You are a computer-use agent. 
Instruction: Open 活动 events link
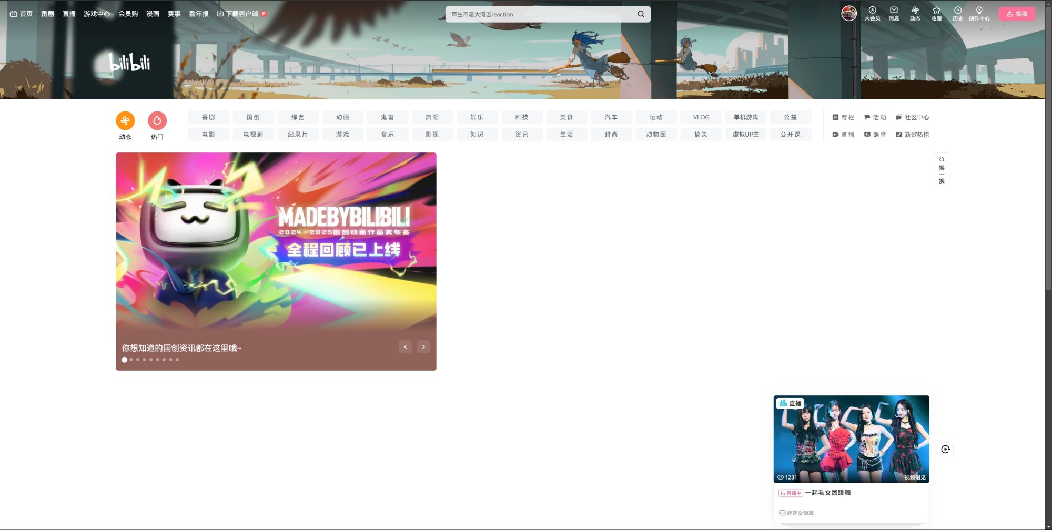click(x=875, y=117)
